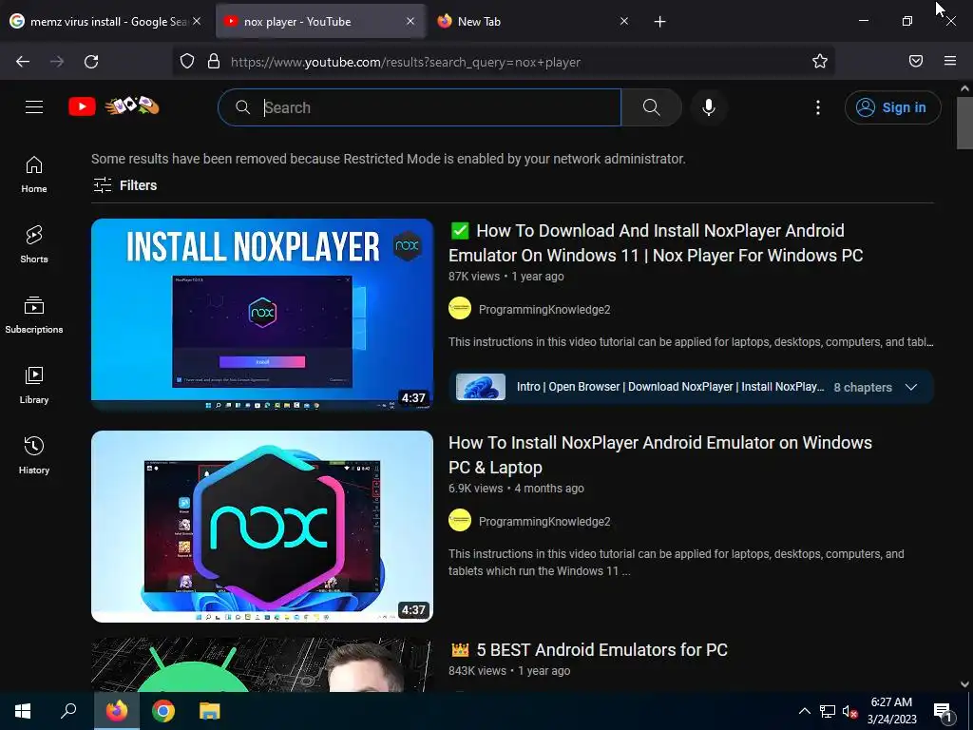
Task: Launch Google Chrome from the taskbar
Action: [x=163, y=711]
